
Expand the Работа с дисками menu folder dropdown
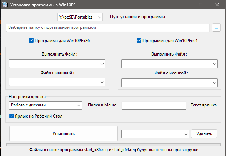[x=45, y=105]
